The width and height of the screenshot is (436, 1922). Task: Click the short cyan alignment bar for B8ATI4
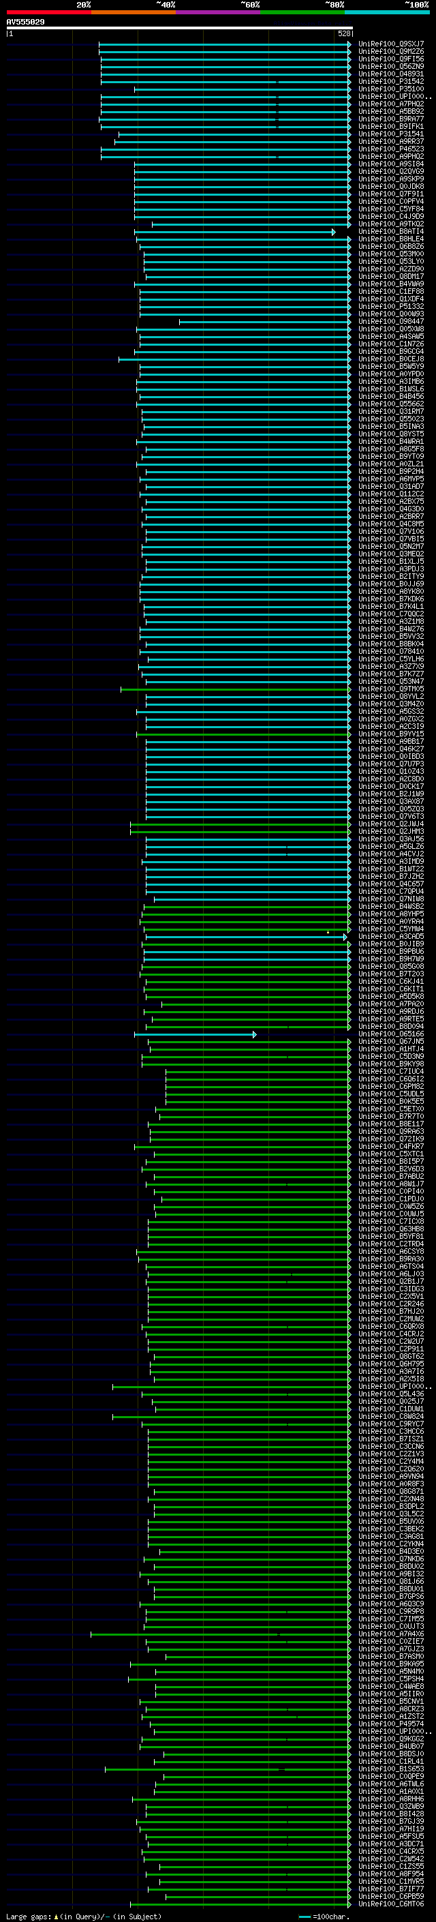(x=235, y=232)
